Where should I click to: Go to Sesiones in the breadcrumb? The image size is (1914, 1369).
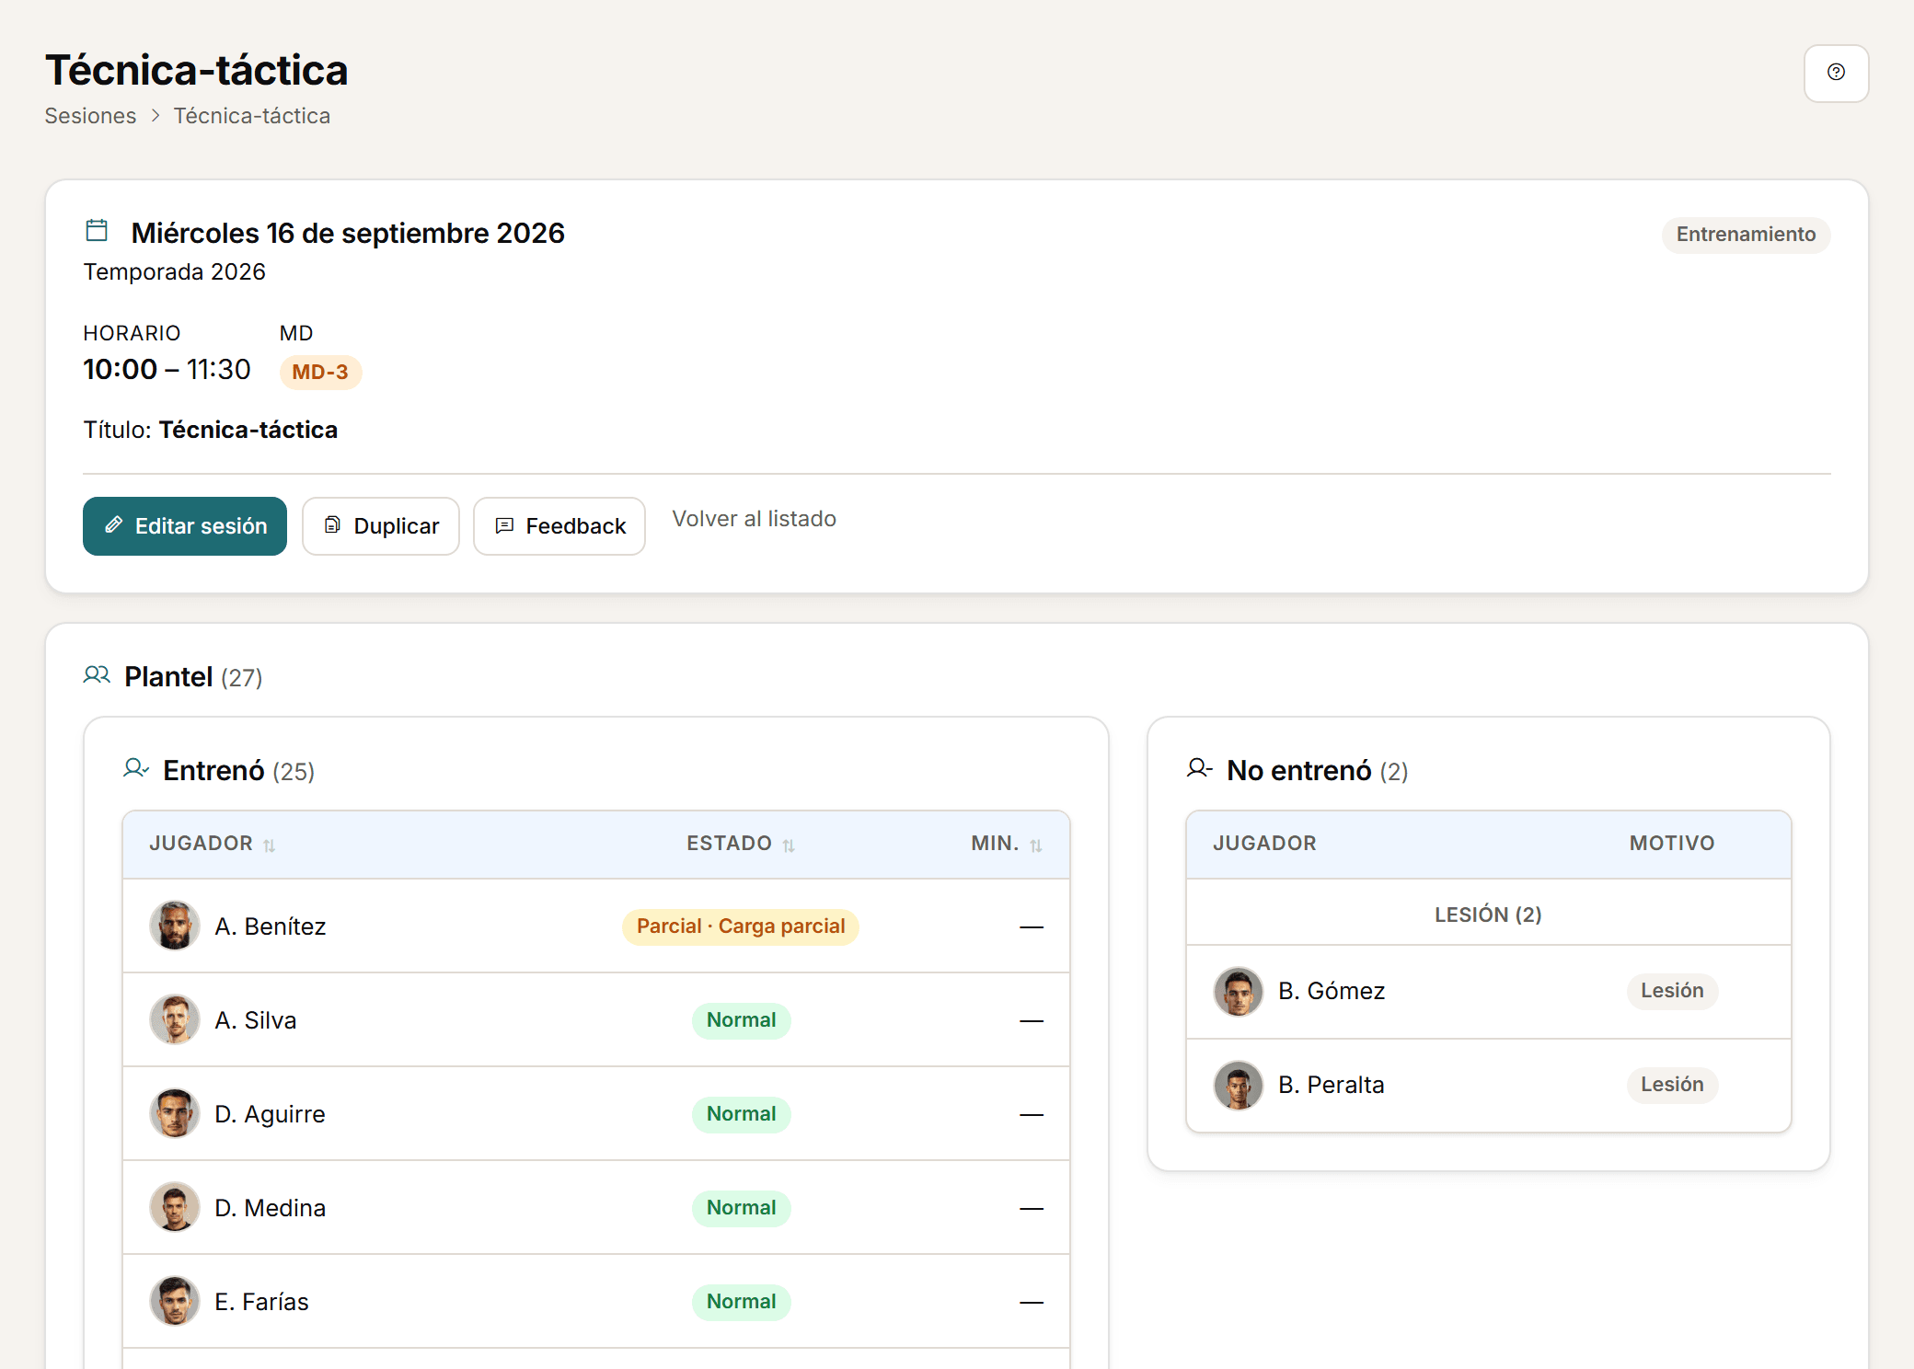tap(90, 116)
